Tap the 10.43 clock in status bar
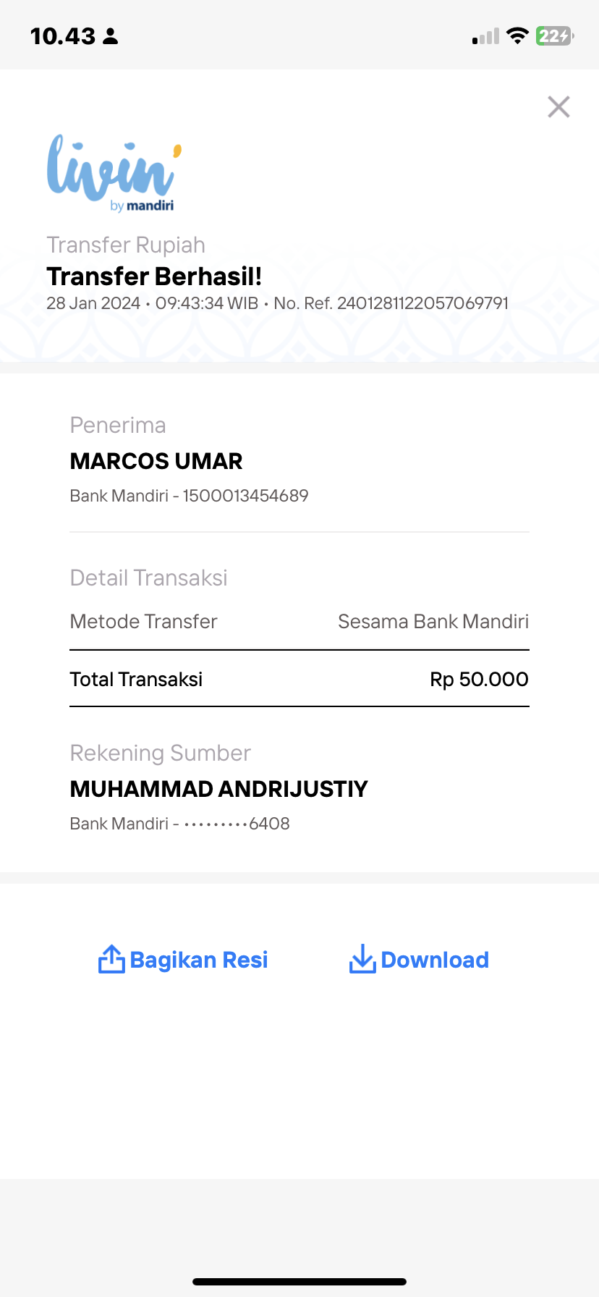The height and width of the screenshot is (1297, 599). tap(63, 36)
